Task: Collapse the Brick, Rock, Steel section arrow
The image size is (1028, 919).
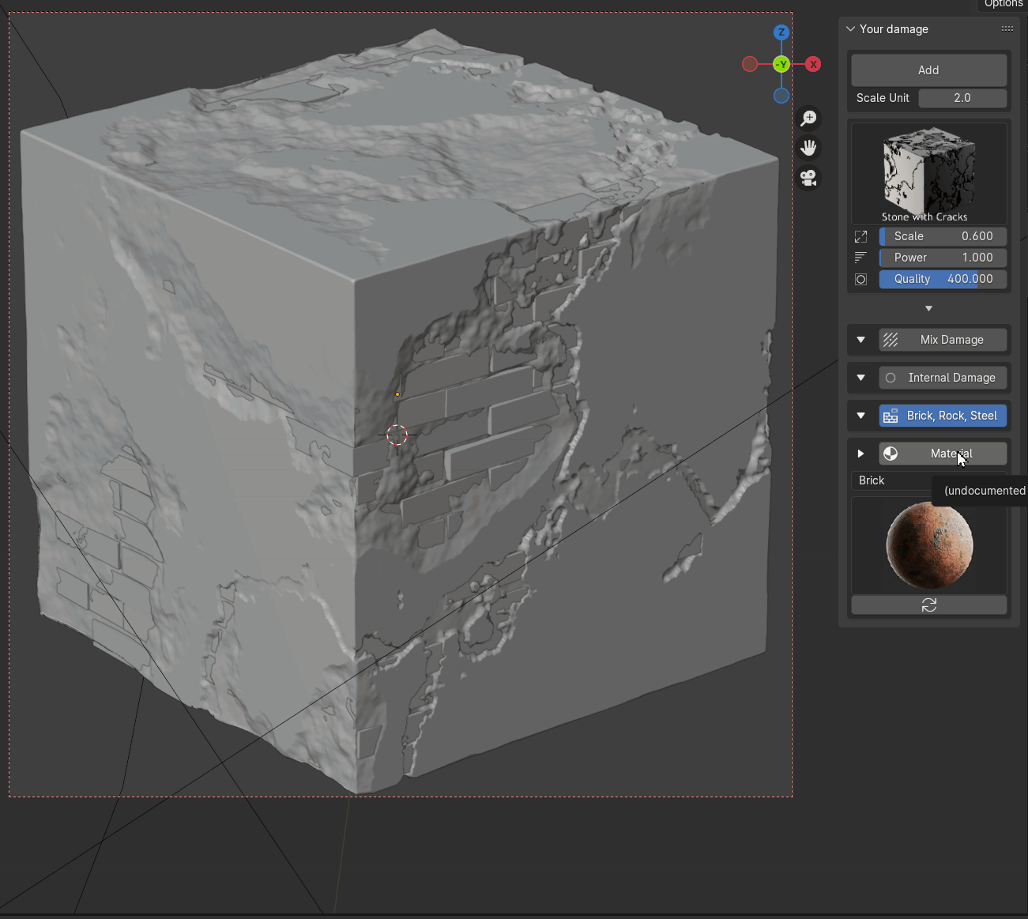Action: (x=860, y=416)
